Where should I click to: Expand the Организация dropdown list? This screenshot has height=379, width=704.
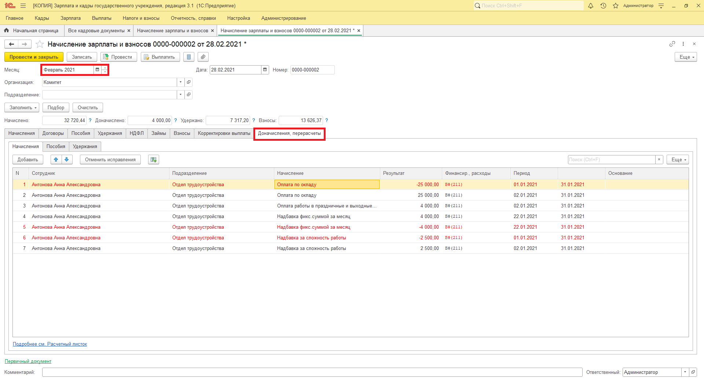coord(180,82)
